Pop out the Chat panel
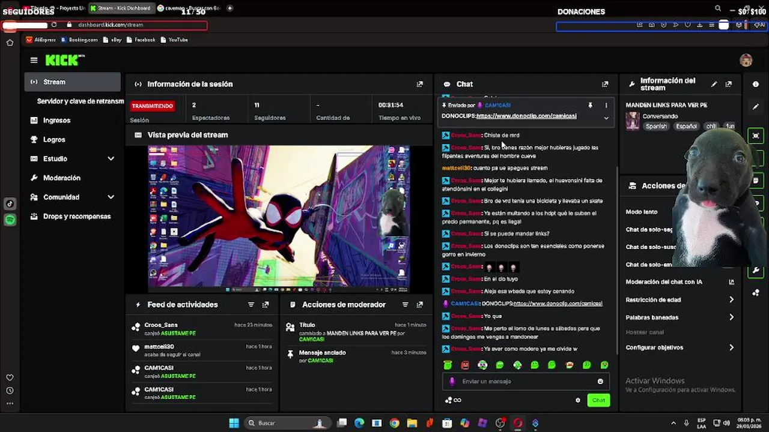Image resolution: width=769 pixels, height=432 pixels. [x=605, y=84]
